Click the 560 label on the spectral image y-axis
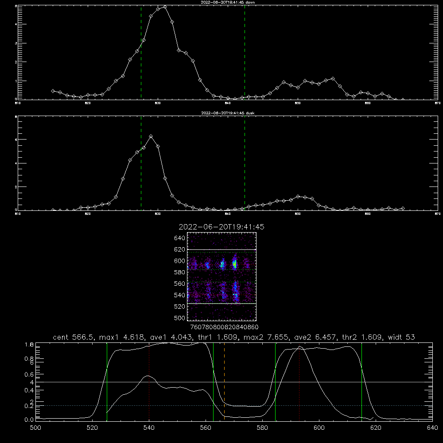The image size is (443, 443). 179,284
